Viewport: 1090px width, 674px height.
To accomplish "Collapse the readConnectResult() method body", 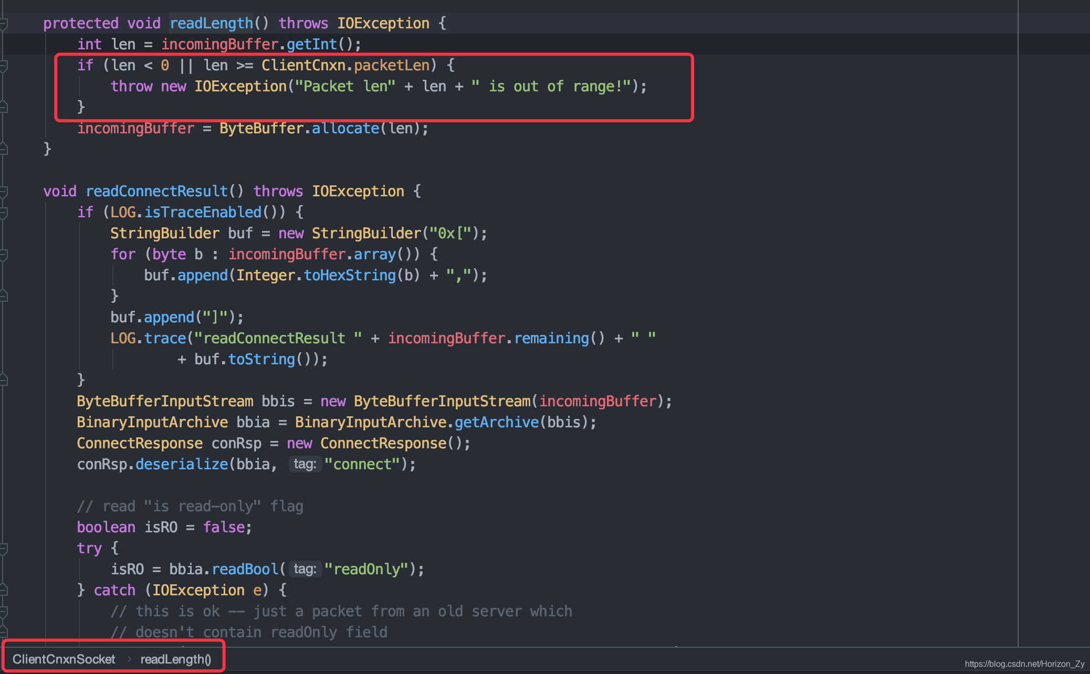I will (x=4, y=191).
